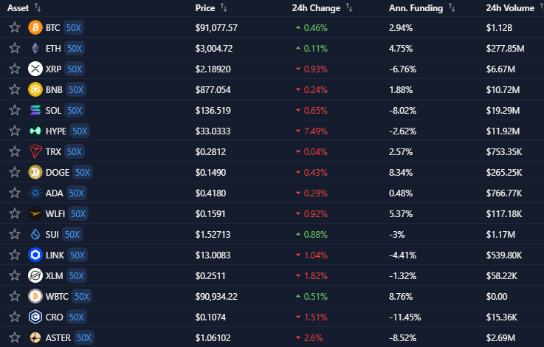544x347 pixels.
Task: Favorite BTC with its star
Action: tap(14, 27)
